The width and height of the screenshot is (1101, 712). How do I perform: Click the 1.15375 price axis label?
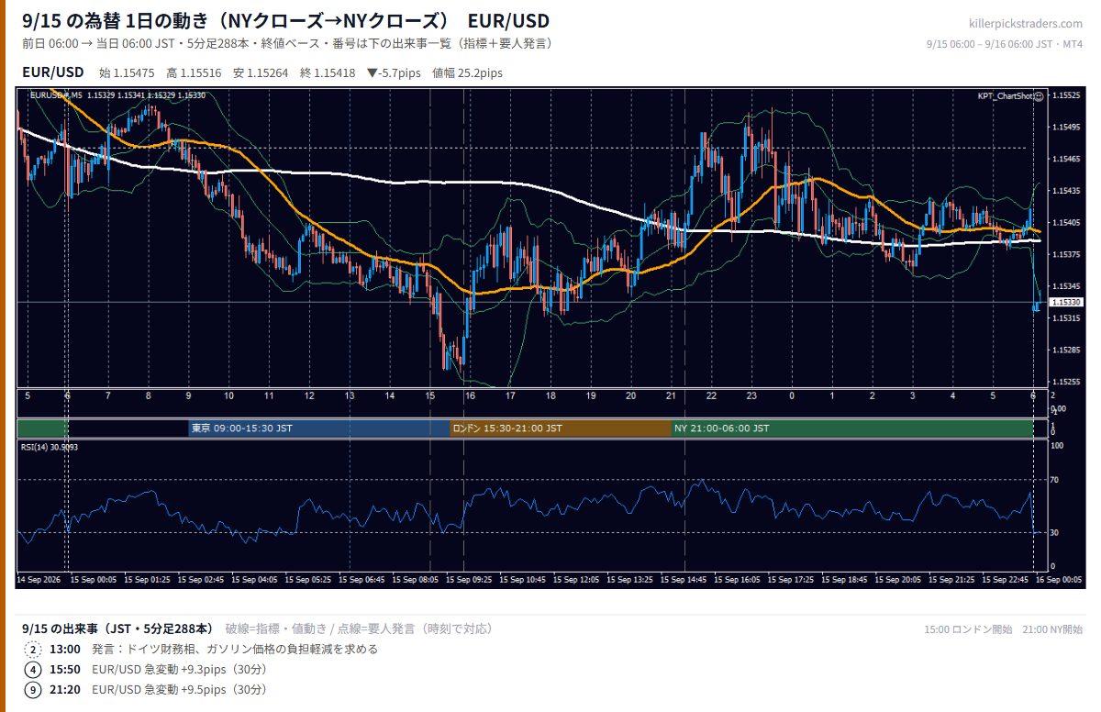(1066, 254)
